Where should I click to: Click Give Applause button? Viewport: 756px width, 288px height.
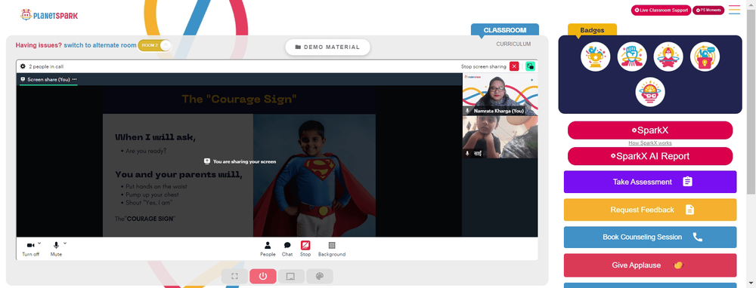point(650,265)
